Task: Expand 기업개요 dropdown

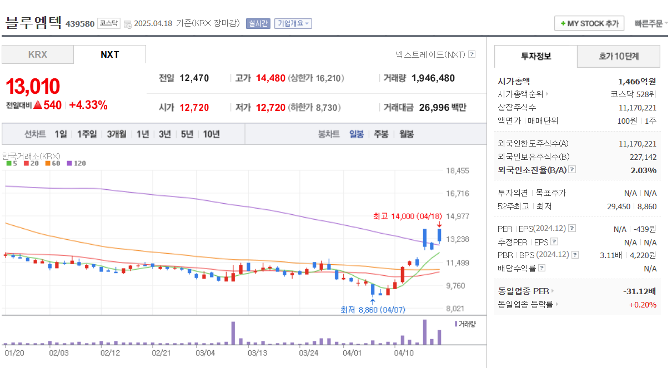Action: [293, 23]
